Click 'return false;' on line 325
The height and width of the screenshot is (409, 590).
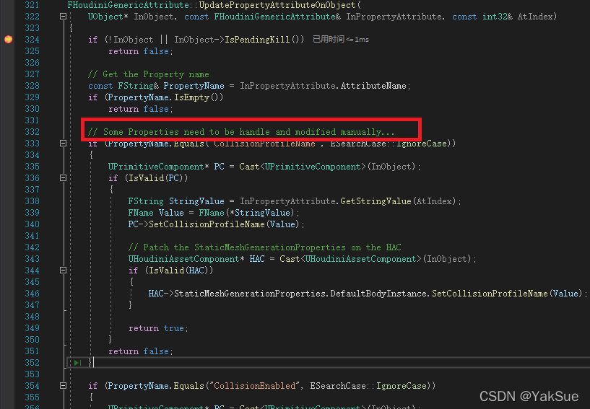(140, 51)
